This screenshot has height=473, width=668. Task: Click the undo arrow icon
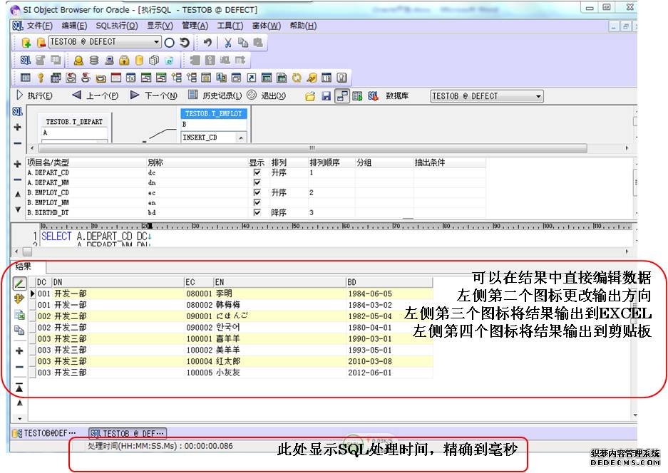[207, 43]
